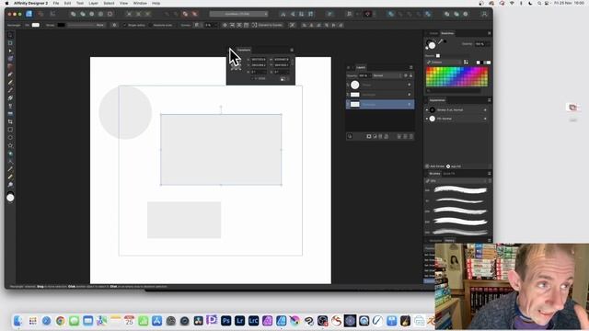589x331 pixels.
Task: Open the document title dropdown in toolbar
Action: click(239, 14)
